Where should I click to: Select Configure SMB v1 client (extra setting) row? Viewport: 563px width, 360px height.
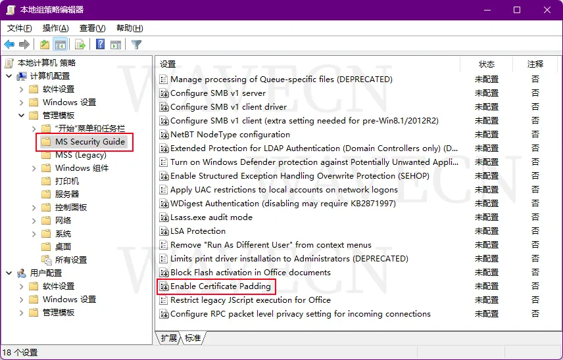pyautogui.click(x=305, y=121)
